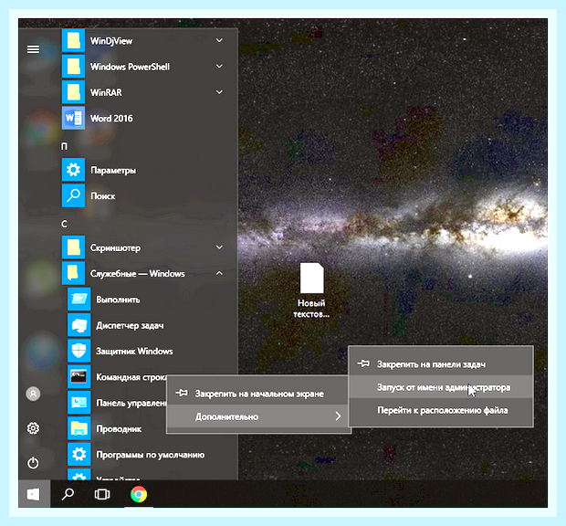
Task: Open the WinRAR folder icon
Action: click(73, 92)
